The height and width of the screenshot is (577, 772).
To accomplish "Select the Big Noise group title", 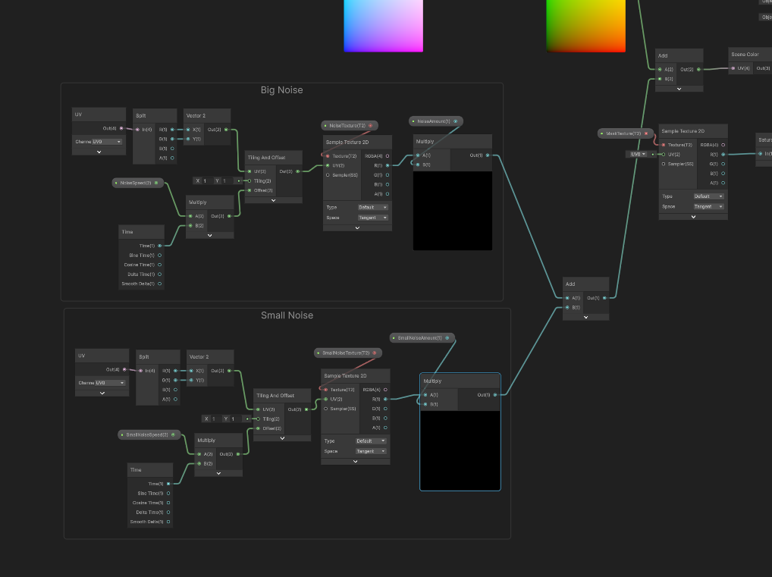I will pyautogui.click(x=281, y=90).
